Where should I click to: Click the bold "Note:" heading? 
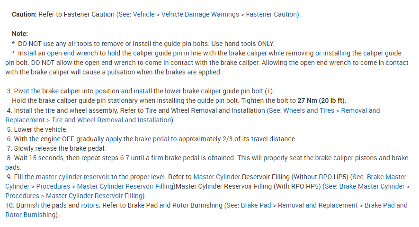click(x=20, y=34)
